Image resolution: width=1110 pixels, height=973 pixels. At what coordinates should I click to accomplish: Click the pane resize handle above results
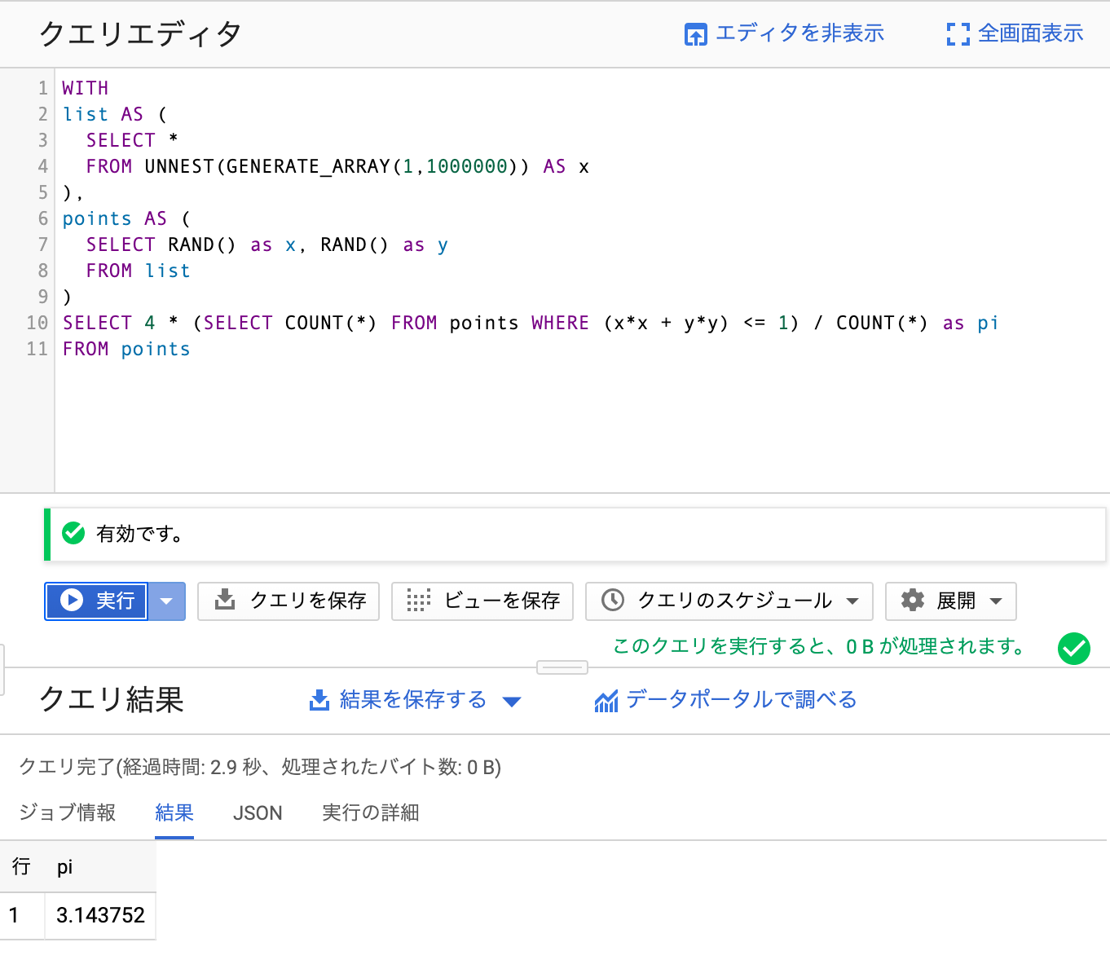pos(562,667)
